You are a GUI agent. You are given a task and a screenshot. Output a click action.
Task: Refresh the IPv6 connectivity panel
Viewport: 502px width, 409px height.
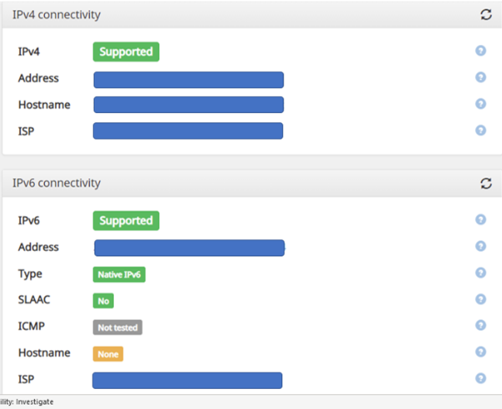pos(486,184)
